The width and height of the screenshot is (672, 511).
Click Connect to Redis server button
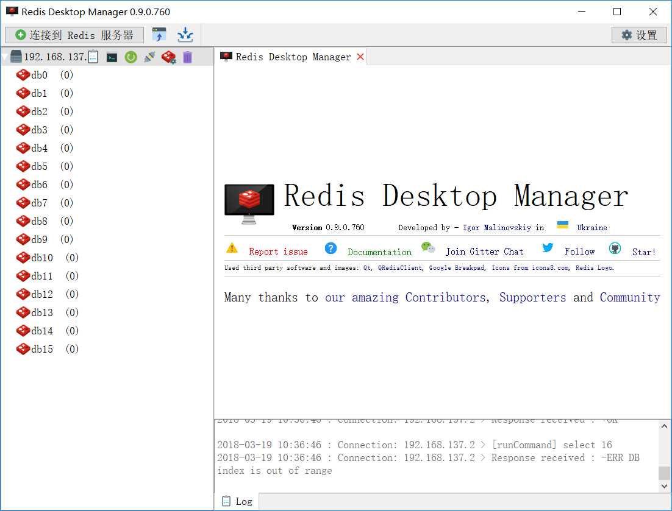click(x=74, y=35)
